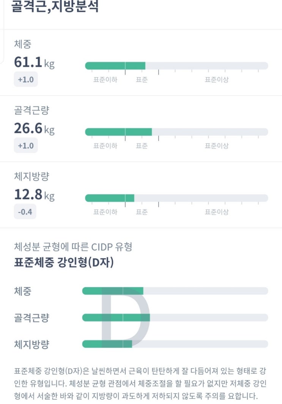Click the +1.0 badge under 골격근량
282x404 pixels.
pos(26,146)
